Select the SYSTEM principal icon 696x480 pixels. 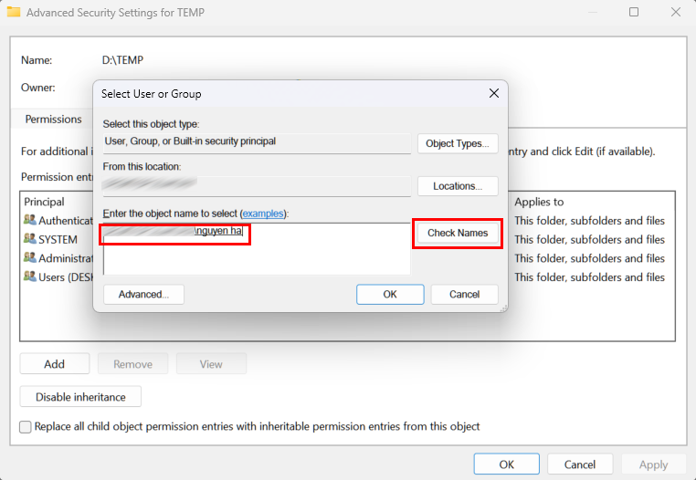(30, 239)
